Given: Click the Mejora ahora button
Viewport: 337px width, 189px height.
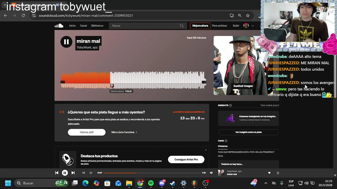Looking at the screenshot, I should coord(200,26).
